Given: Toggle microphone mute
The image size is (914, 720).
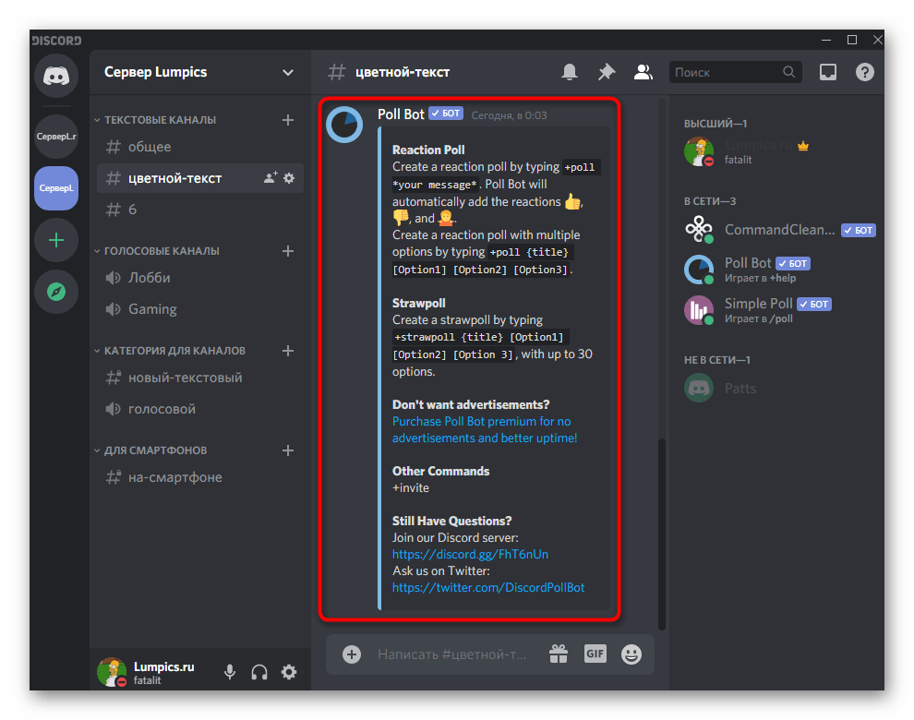Looking at the screenshot, I should [230, 672].
